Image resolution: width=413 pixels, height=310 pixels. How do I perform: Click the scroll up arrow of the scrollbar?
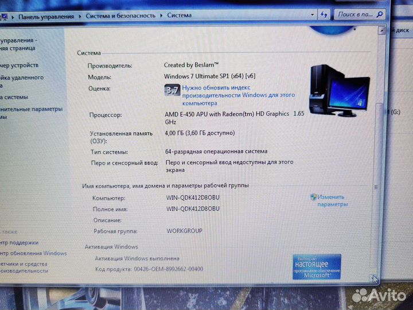point(382,30)
